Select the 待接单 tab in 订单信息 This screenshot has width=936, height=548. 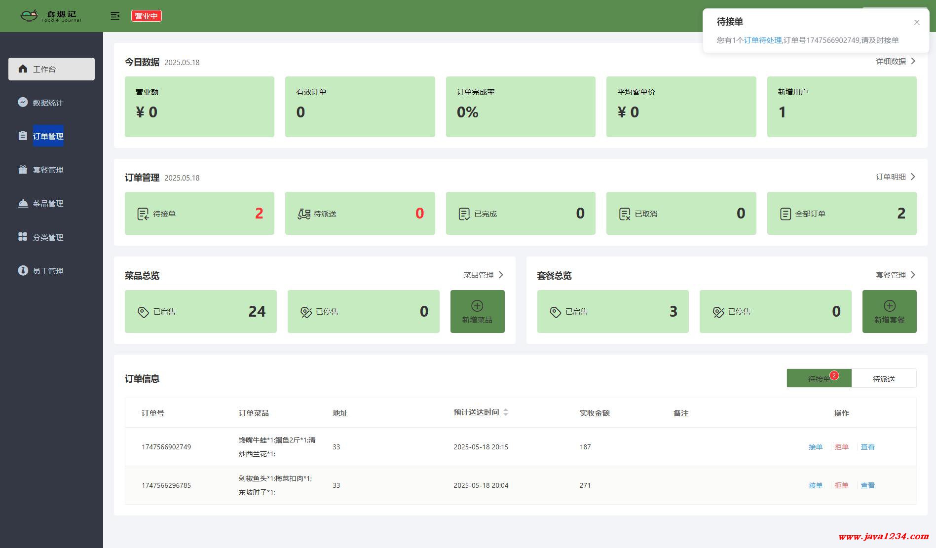(819, 378)
